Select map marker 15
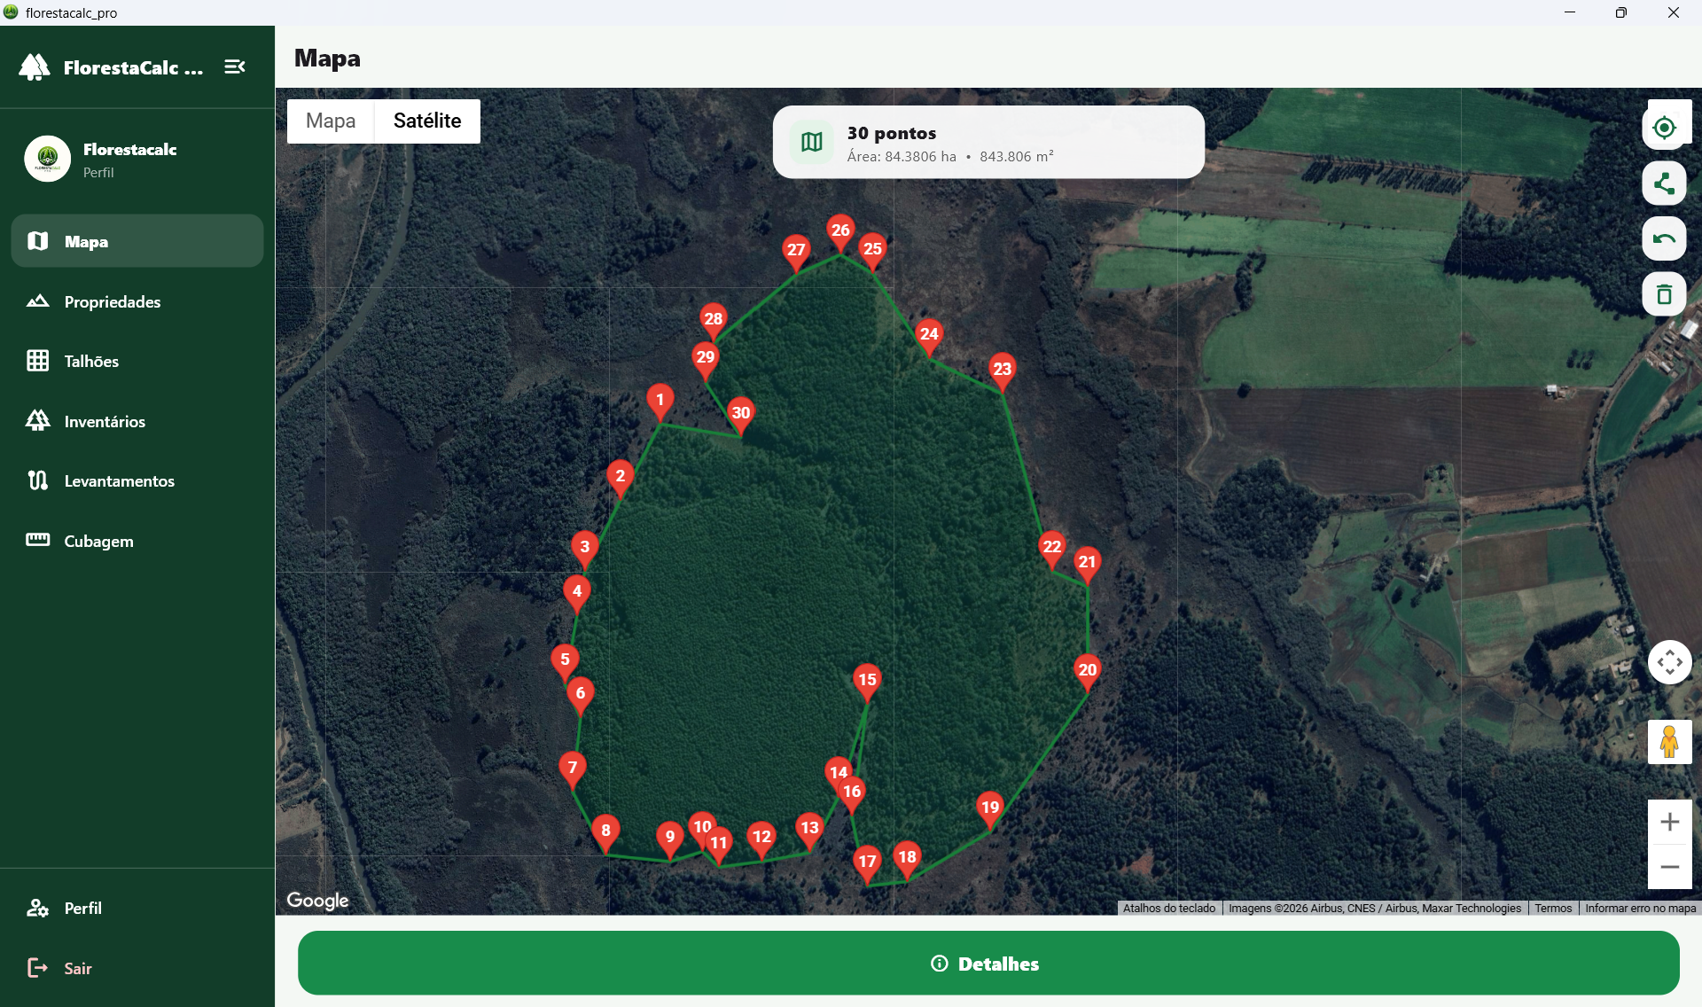The image size is (1702, 1007). click(867, 683)
